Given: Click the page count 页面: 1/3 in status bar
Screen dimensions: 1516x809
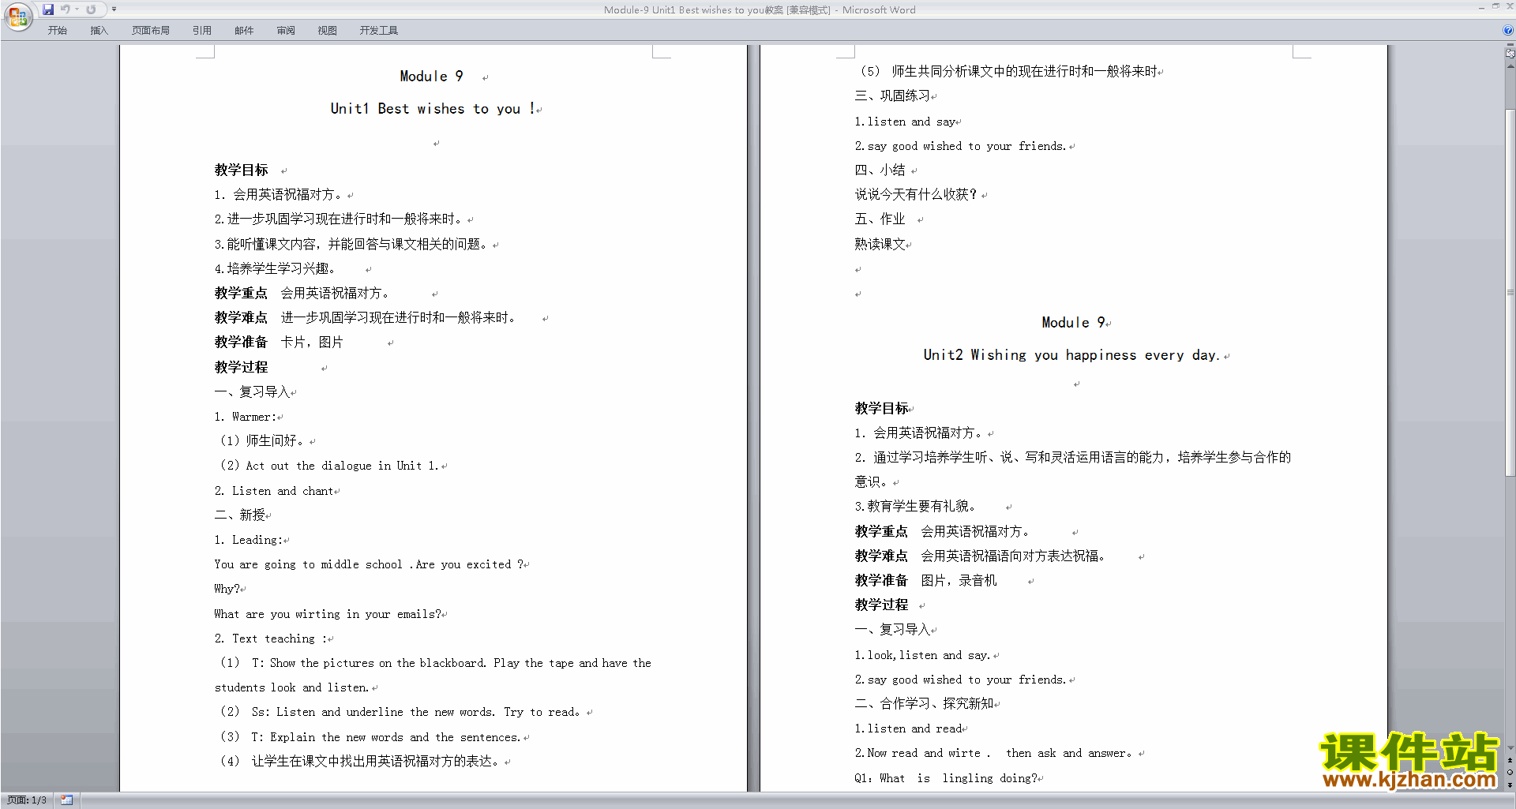Looking at the screenshot, I should pos(27,800).
